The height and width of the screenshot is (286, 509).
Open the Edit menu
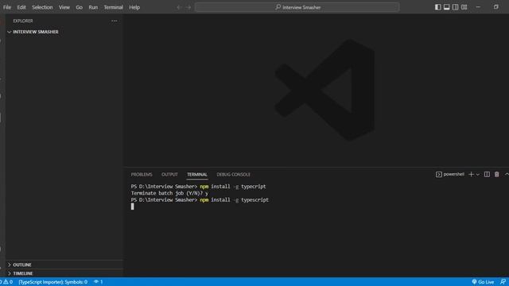click(x=21, y=7)
